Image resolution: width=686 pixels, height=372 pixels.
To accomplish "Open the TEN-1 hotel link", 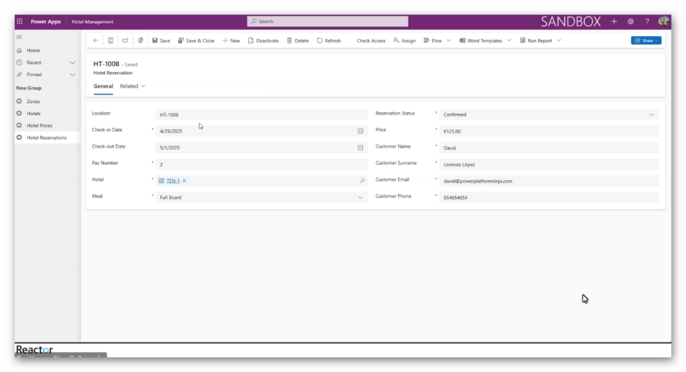I will tap(173, 181).
